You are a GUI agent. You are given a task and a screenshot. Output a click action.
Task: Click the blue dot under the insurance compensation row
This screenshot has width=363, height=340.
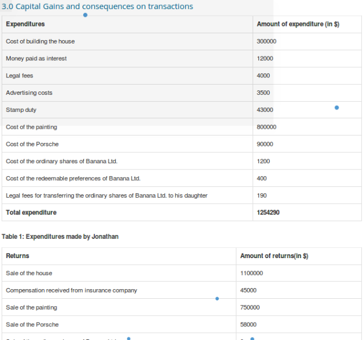217,299
